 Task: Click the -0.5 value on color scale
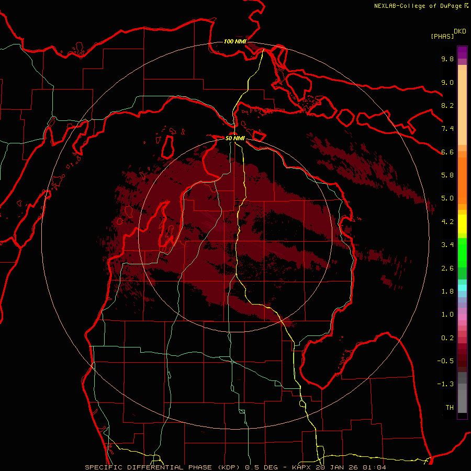click(445, 361)
